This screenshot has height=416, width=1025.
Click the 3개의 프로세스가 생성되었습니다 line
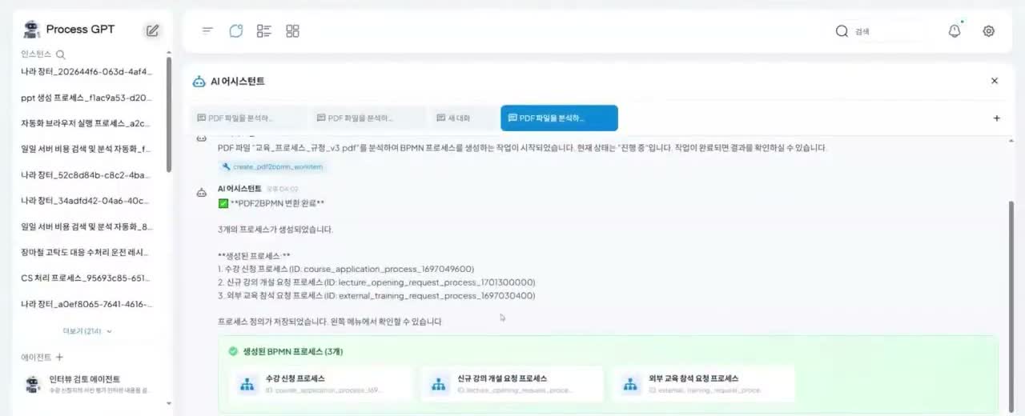(275, 230)
